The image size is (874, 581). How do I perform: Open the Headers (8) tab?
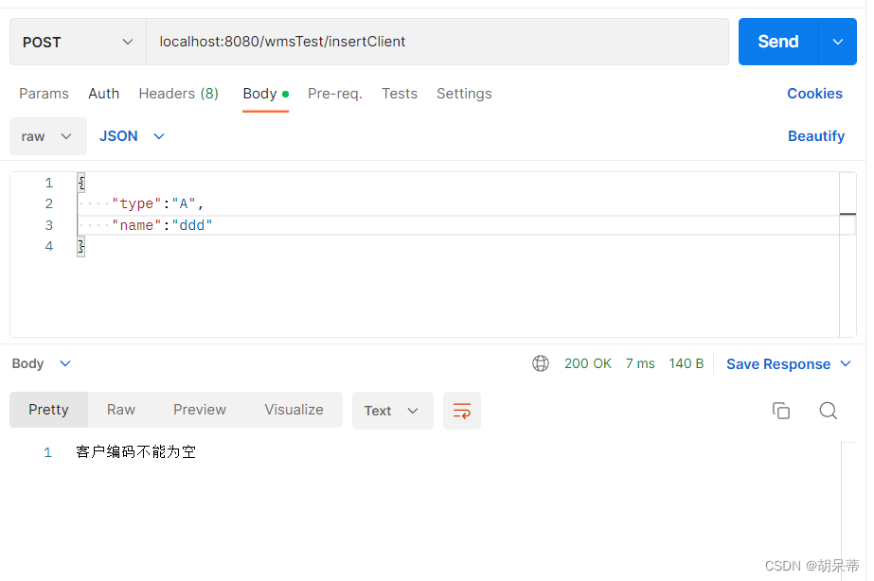pos(178,94)
